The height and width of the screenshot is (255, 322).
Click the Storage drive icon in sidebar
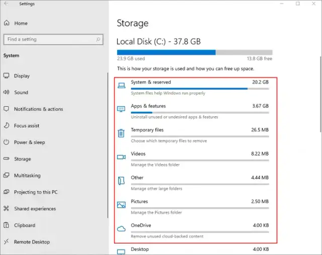click(7, 158)
